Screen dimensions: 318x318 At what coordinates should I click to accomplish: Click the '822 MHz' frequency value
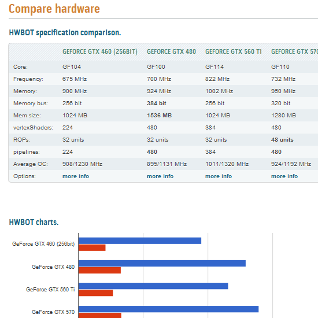pos(217,79)
